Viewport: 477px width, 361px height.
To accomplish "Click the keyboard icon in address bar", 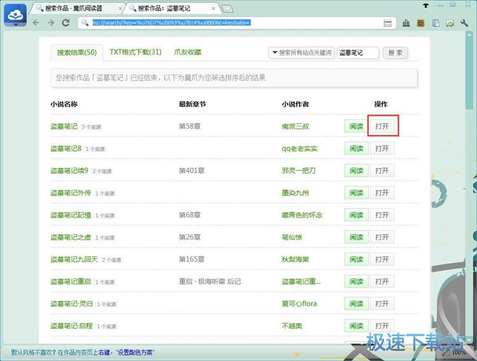I will [x=387, y=23].
